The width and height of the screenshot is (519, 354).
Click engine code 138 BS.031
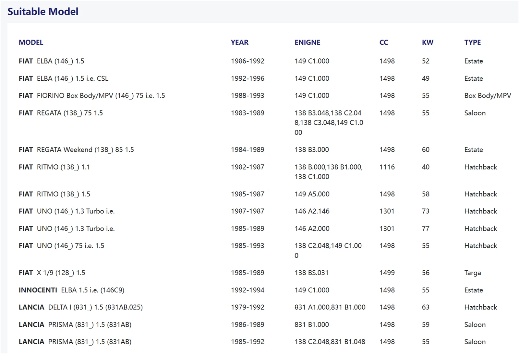[311, 273]
